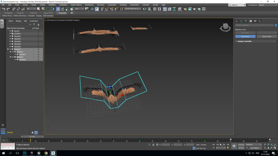The height and width of the screenshot is (156, 278).
Task: Collapse the Mesh004 tree node
Action: (x=10, y=57)
